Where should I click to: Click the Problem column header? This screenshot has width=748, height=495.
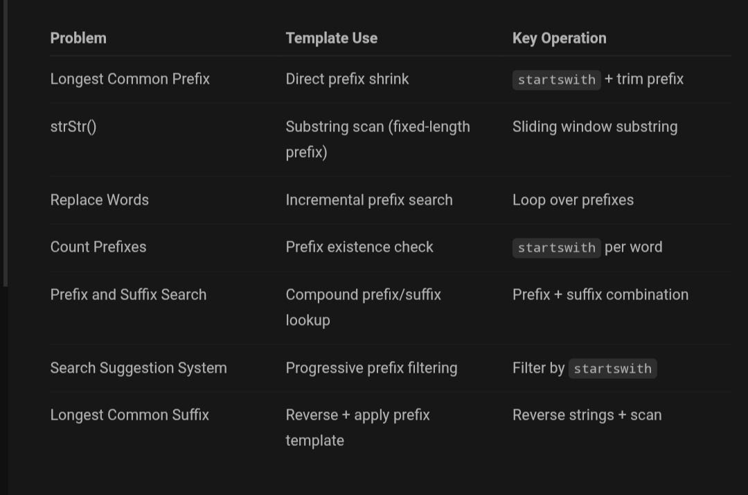point(78,38)
